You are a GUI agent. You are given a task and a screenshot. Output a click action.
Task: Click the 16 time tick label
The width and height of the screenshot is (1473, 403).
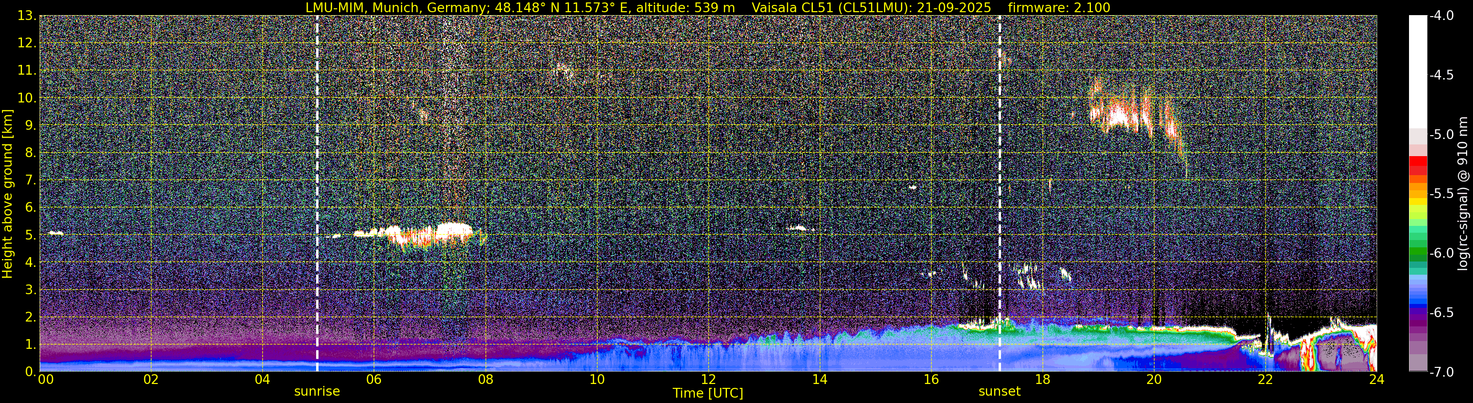(931, 380)
